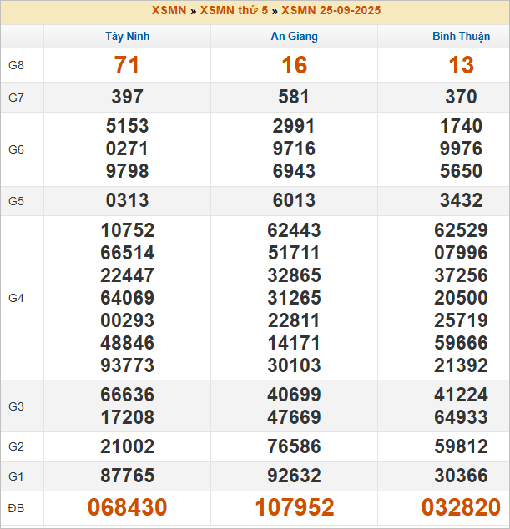Select Bình Thuận special prize number 032820

coord(461,507)
